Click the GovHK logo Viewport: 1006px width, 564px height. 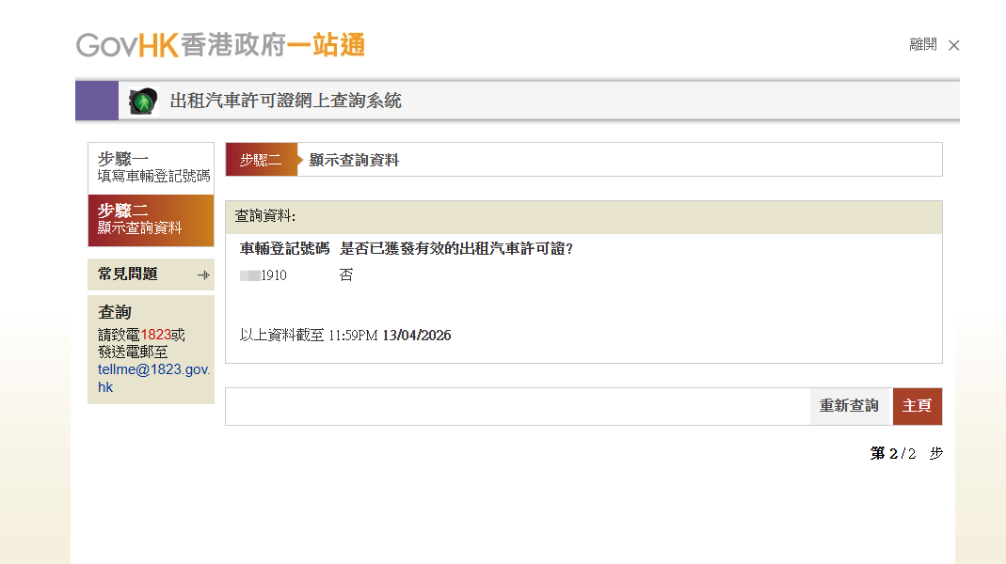pyautogui.click(x=220, y=44)
